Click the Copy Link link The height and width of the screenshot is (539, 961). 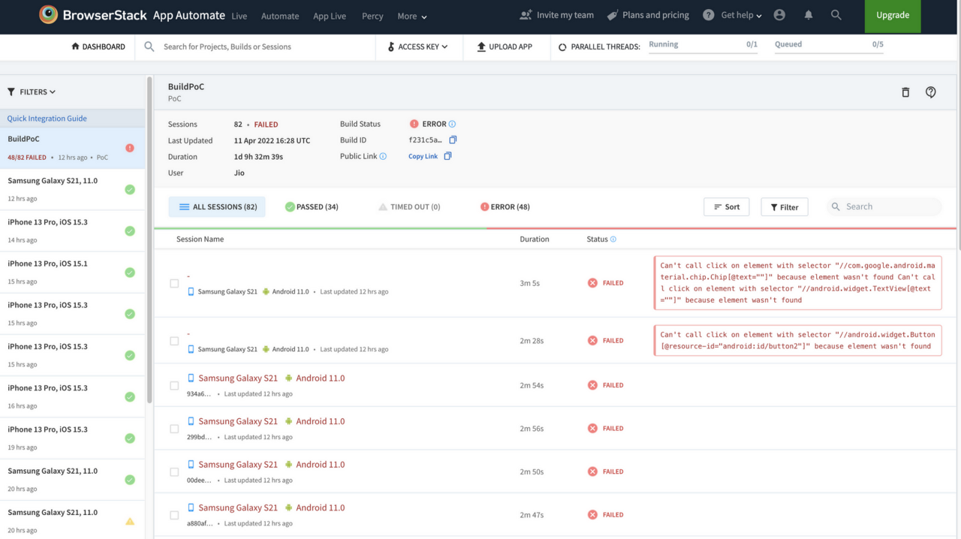(423, 156)
